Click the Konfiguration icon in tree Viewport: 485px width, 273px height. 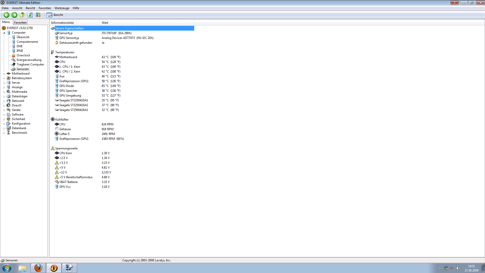click(9, 124)
